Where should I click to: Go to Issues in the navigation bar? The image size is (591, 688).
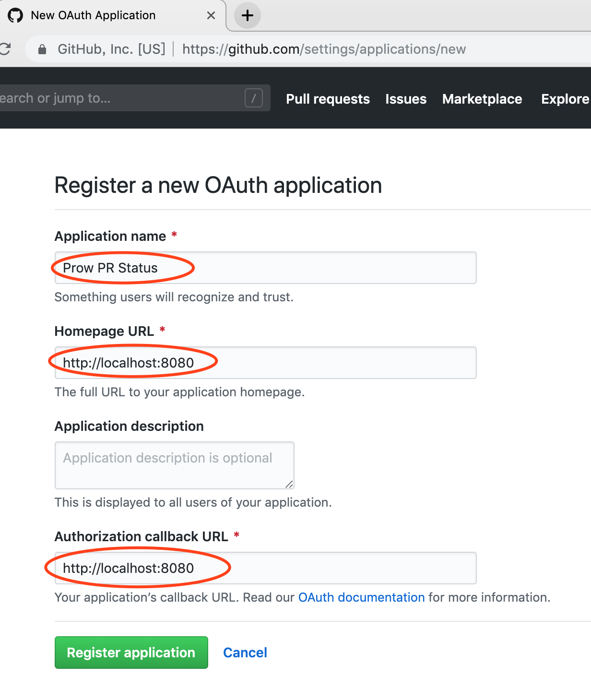[406, 99]
